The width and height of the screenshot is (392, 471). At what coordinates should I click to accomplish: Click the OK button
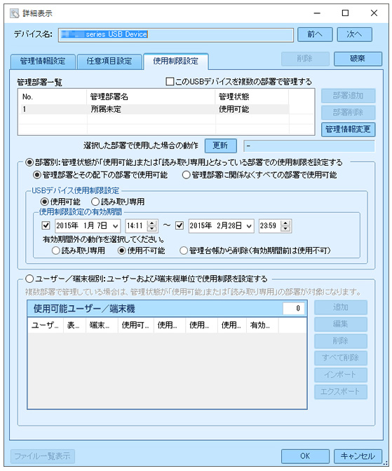[305, 456]
